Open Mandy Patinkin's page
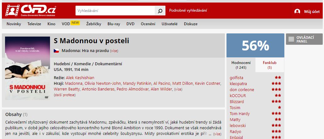Screen dimensions: 324x139 (x=137, y=84)
